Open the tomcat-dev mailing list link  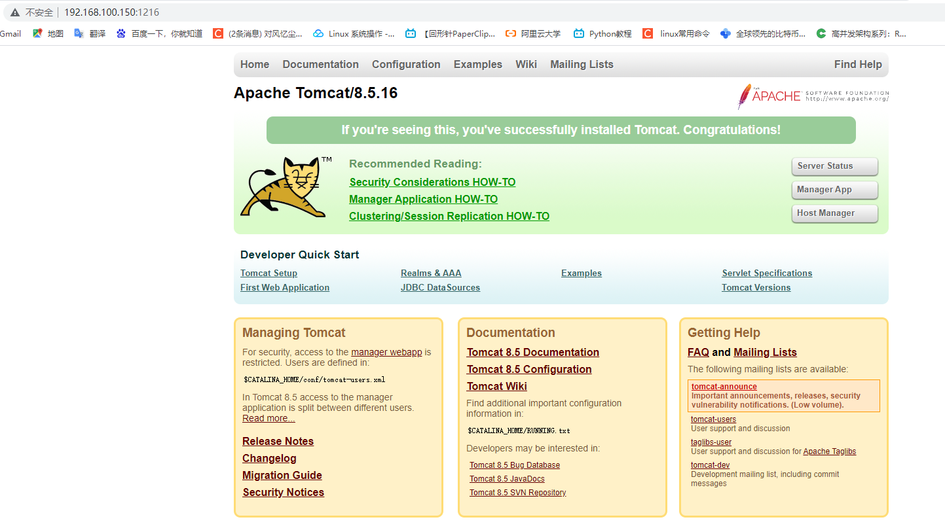pyautogui.click(x=710, y=465)
